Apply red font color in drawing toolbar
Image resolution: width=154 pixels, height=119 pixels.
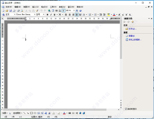[x=64, y=113]
